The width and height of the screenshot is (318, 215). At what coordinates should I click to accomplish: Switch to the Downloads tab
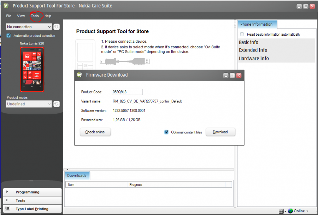[x=77, y=175]
